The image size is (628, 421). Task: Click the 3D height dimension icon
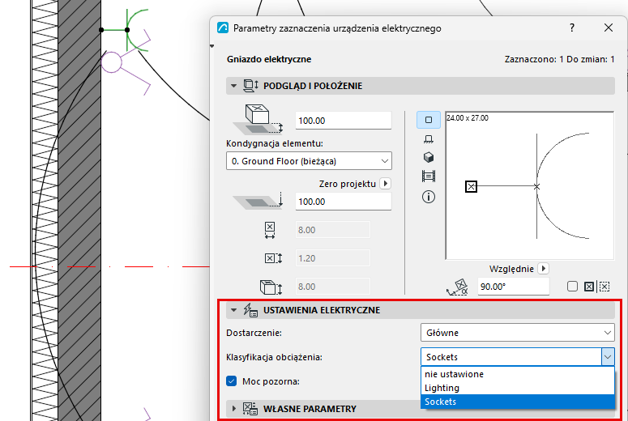pos(271,287)
